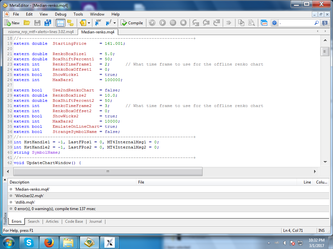Image resolution: width=333 pixels, height=249 pixels.
Task: Pause debugging with the pause icon
Action: click(x=173, y=23)
